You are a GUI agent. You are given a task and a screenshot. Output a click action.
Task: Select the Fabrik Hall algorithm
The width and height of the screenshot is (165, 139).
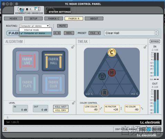[x=54, y=61]
